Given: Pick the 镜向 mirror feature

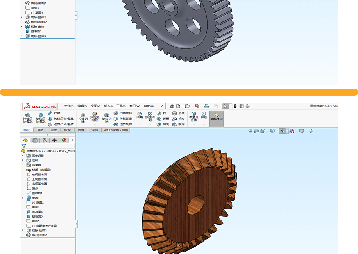Looking at the screenshot, I should (178, 124).
